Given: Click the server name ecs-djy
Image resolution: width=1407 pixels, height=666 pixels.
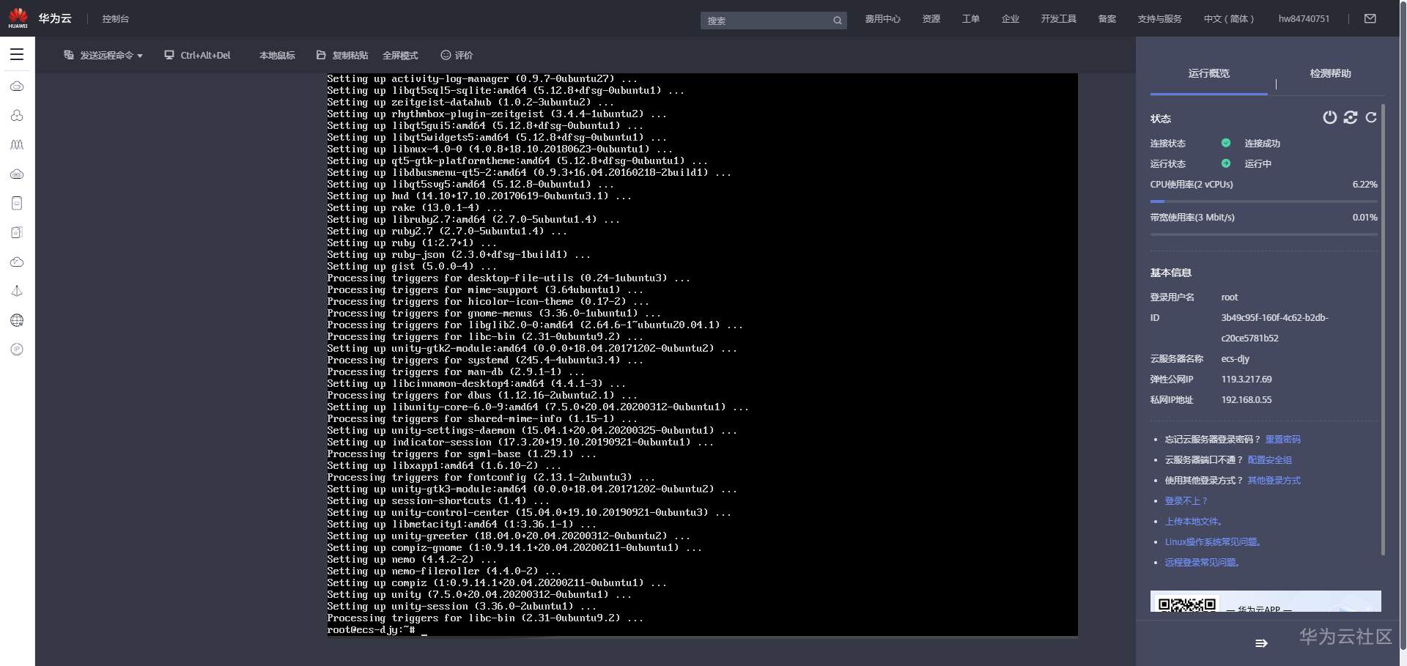Looking at the screenshot, I should (1236, 359).
